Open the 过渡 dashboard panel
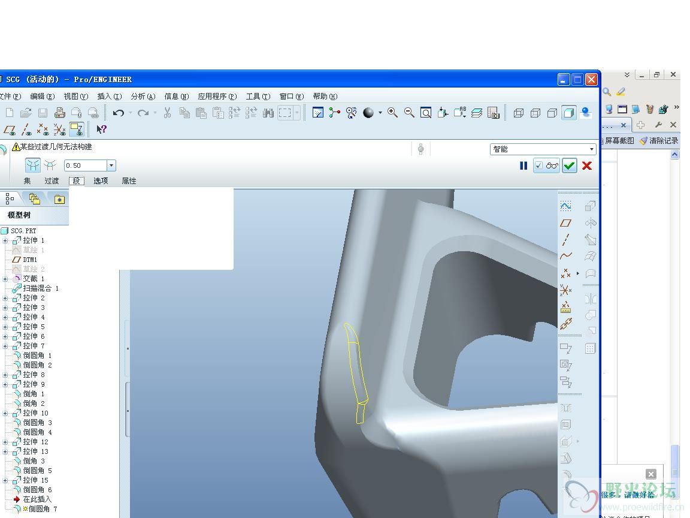Screen dimensions: 690x518 click(x=52, y=181)
